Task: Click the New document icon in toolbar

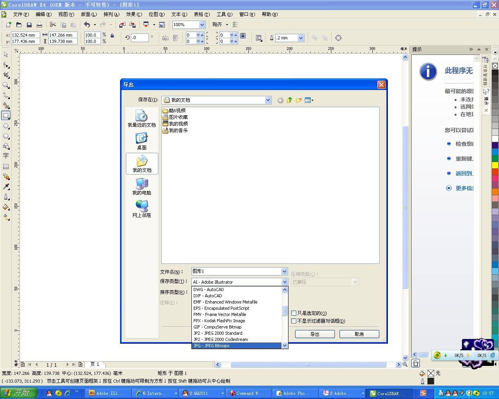Action: (9, 25)
